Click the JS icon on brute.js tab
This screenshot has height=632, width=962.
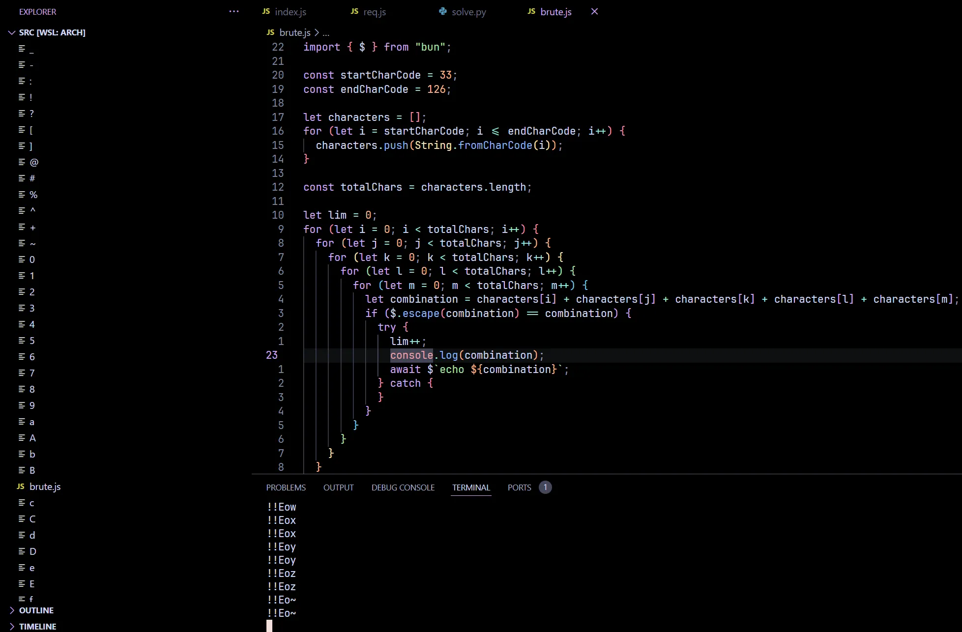(x=531, y=11)
